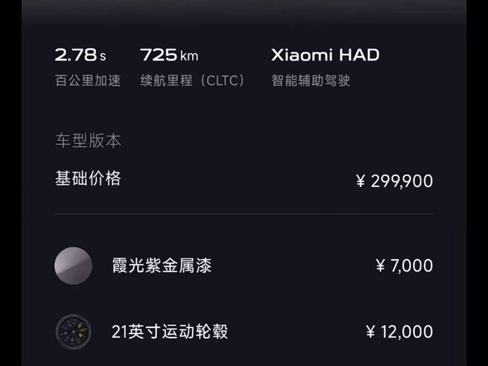Image resolution: width=488 pixels, height=366 pixels.
Task: Select the 基础价格 label
Action: [88, 178]
